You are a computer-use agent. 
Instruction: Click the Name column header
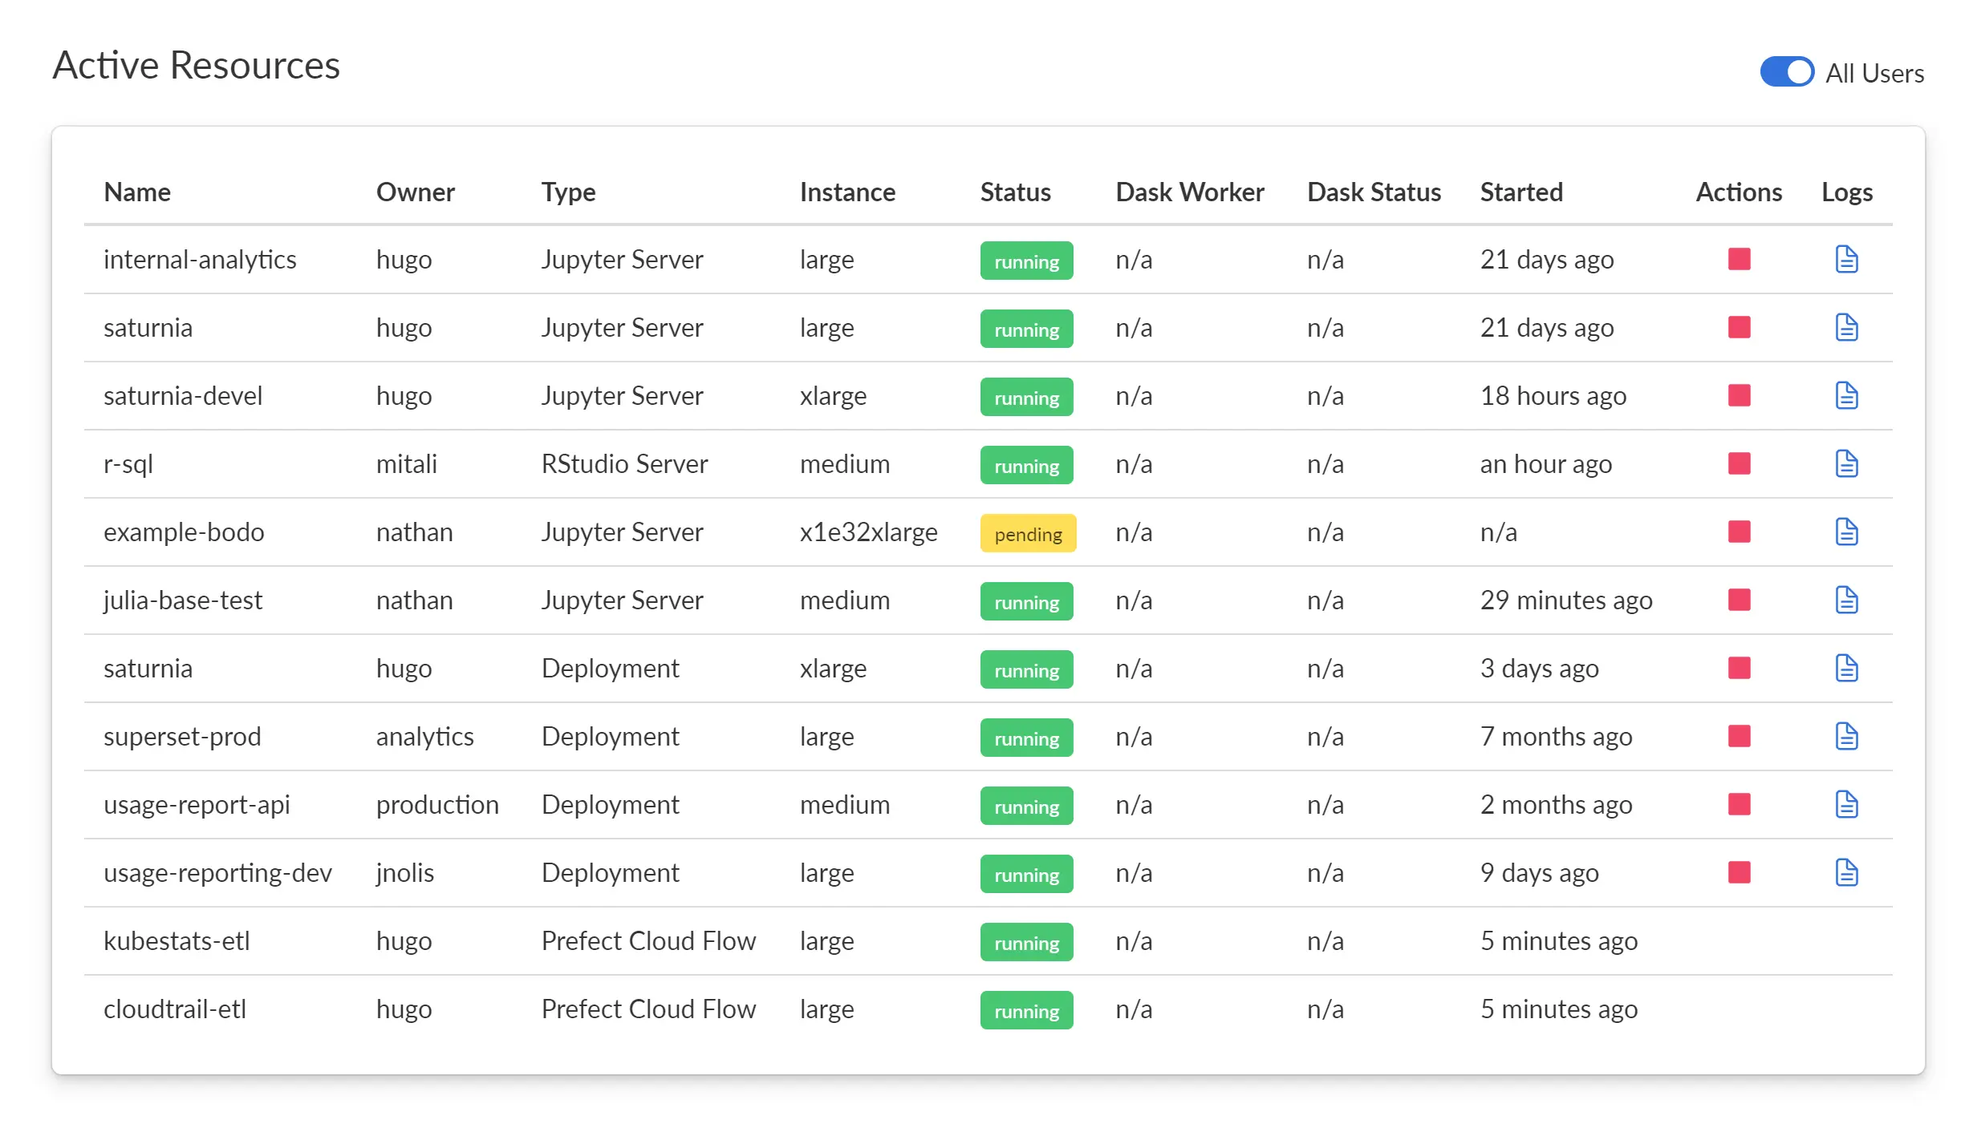(x=136, y=192)
